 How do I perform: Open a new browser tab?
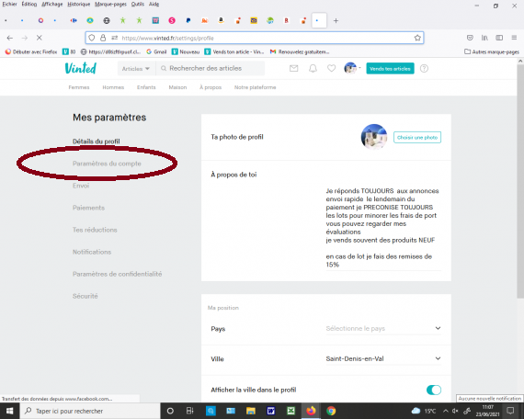pos(336,21)
